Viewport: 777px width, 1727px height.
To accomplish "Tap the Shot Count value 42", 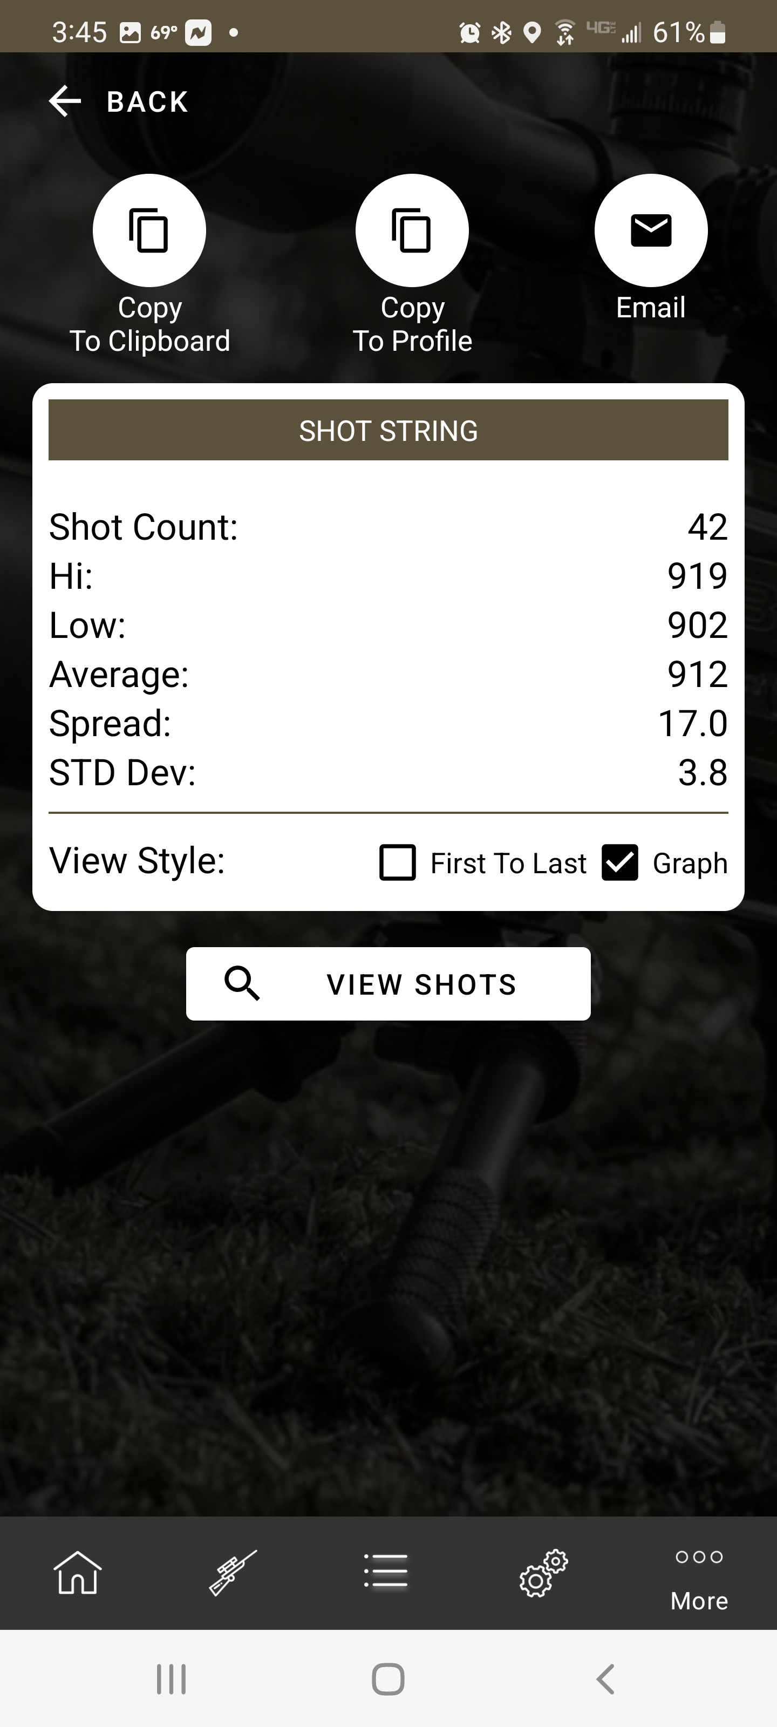I will pos(707,527).
